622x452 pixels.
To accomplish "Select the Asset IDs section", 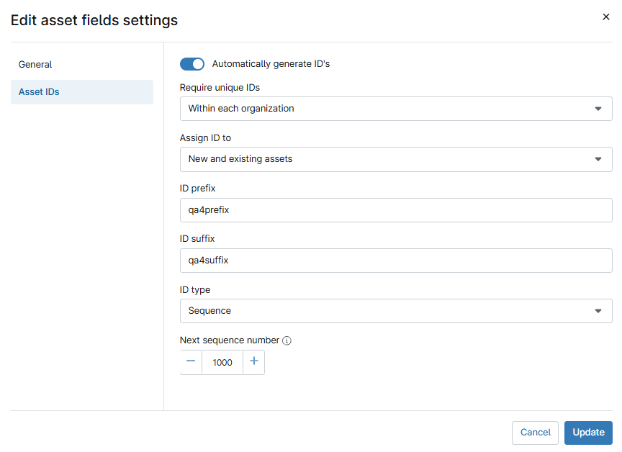I will (37, 91).
